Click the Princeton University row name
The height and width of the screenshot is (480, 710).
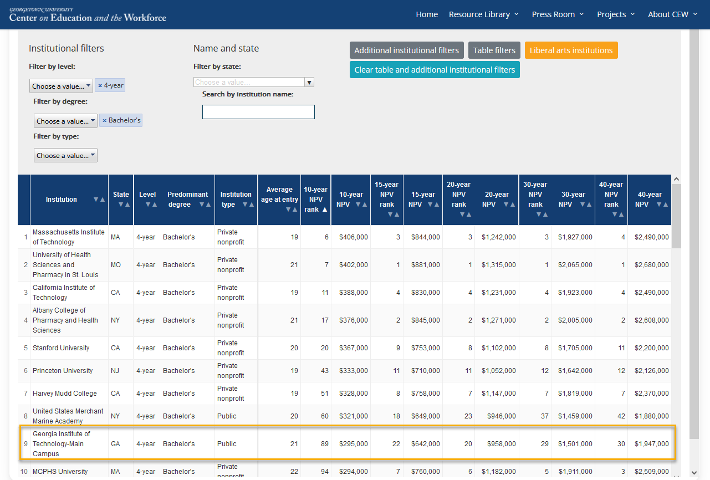(x=63, y=371)
